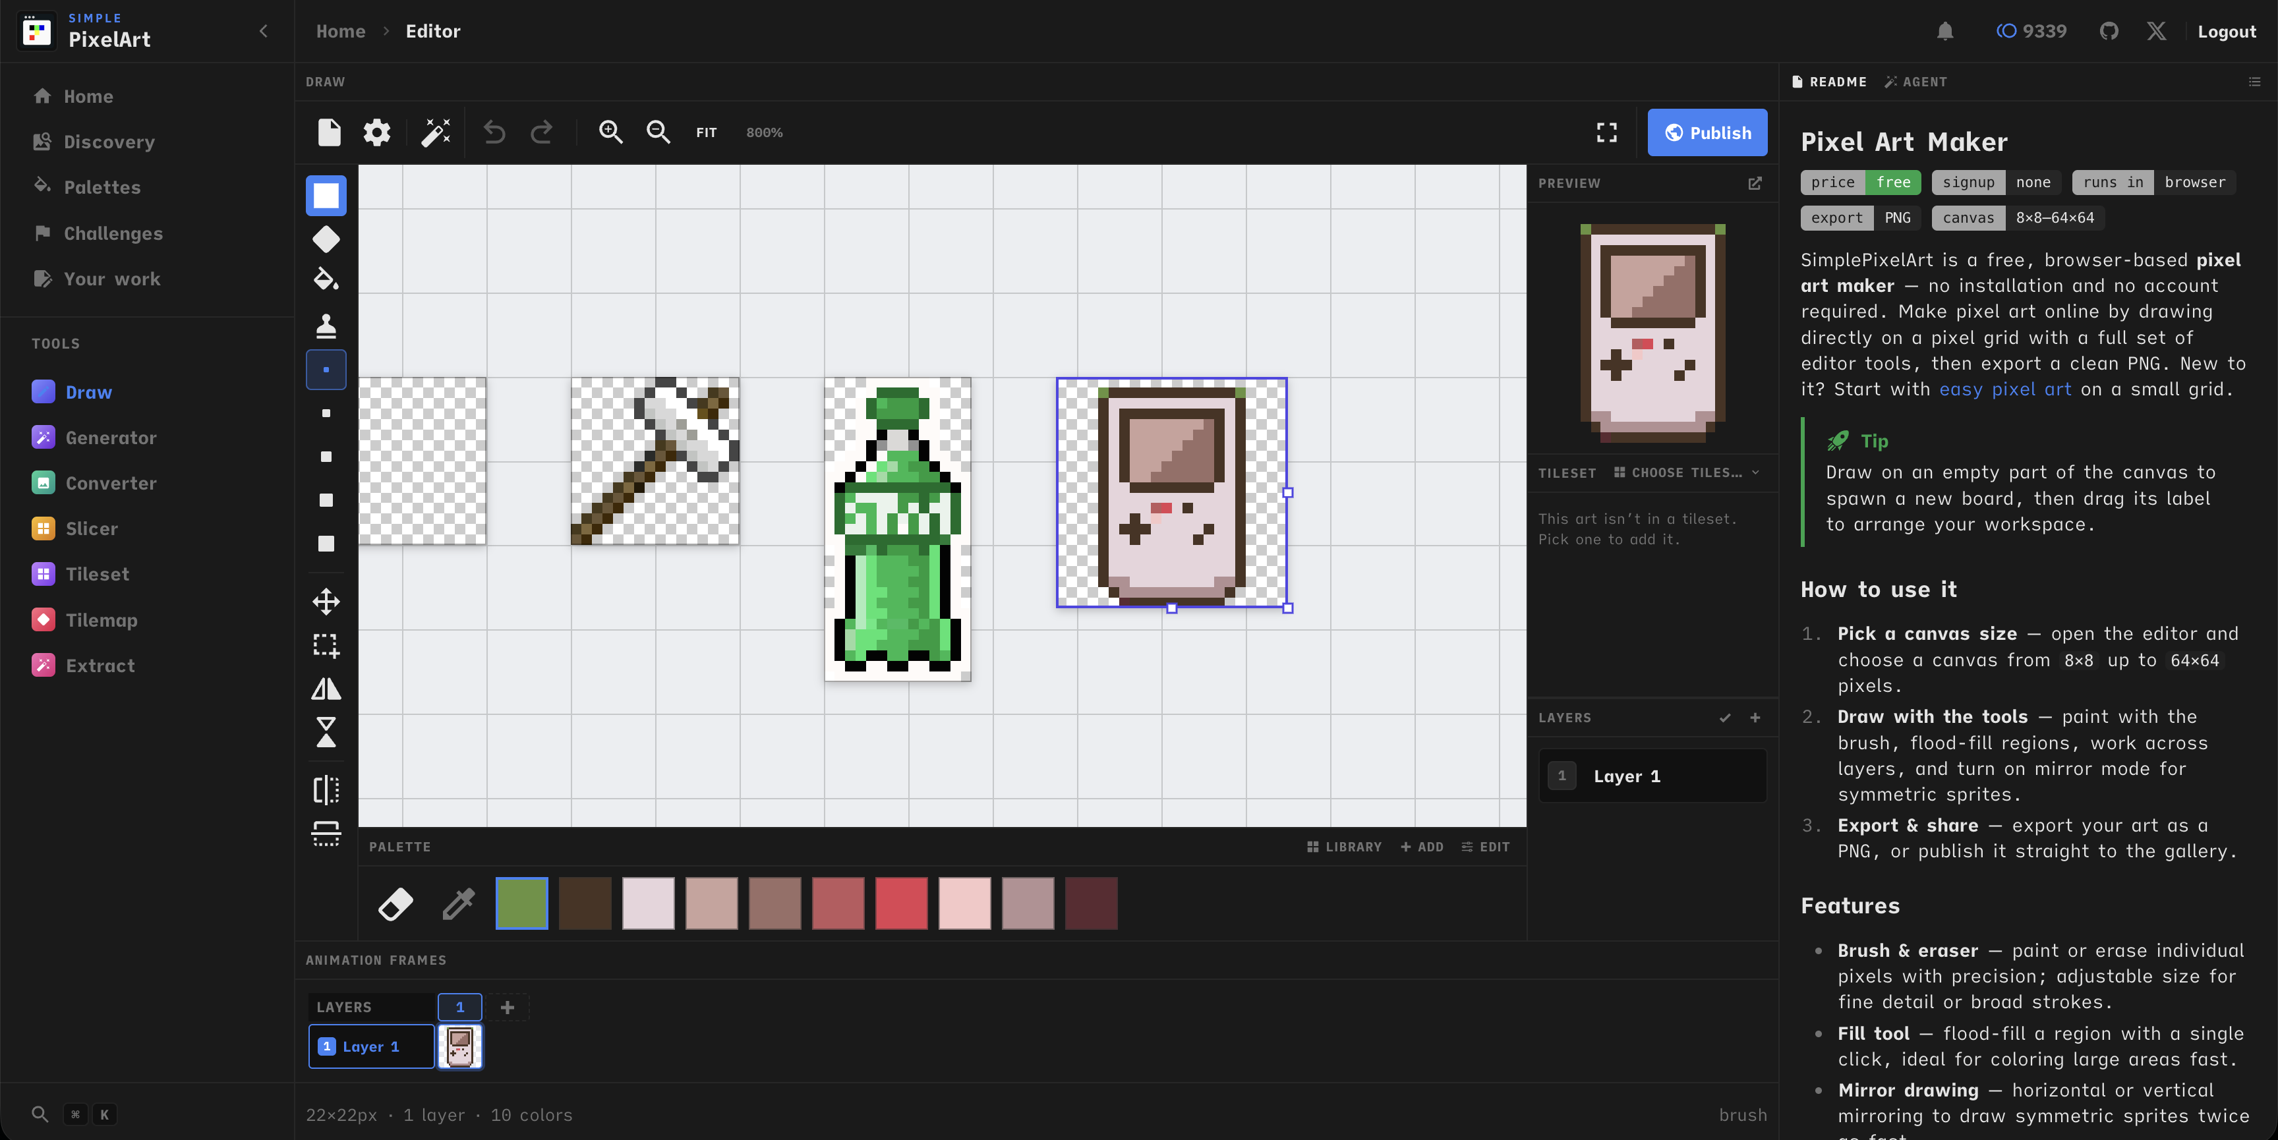
Task: Flip the art vertically
Action: pos(326,732)
